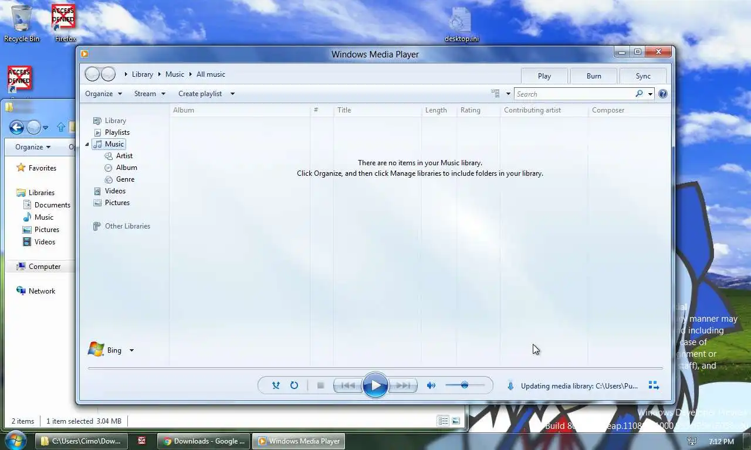Open the Play tab

(x=544, y=76)
